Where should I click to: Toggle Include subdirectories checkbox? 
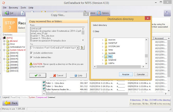[x=31, y=53]
